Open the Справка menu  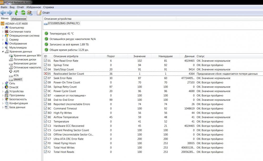(x=48, y=7)
